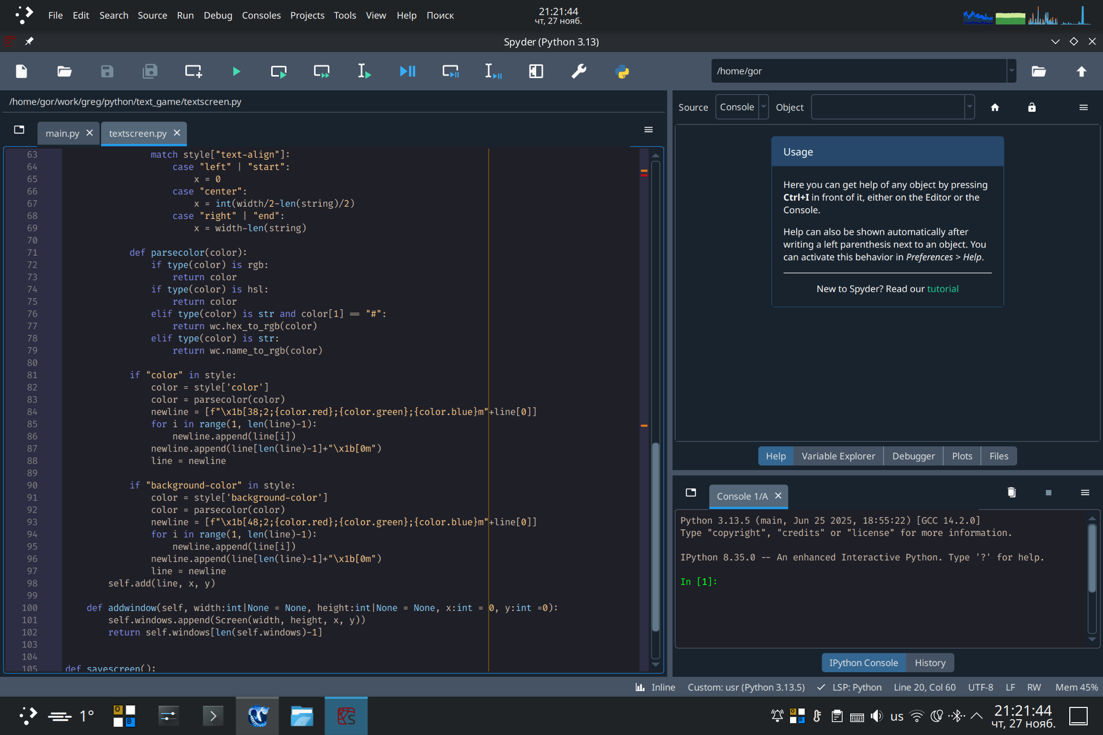Open the PYTHONPATH manager Python icon
The image size is (1103, 735).
622,71
